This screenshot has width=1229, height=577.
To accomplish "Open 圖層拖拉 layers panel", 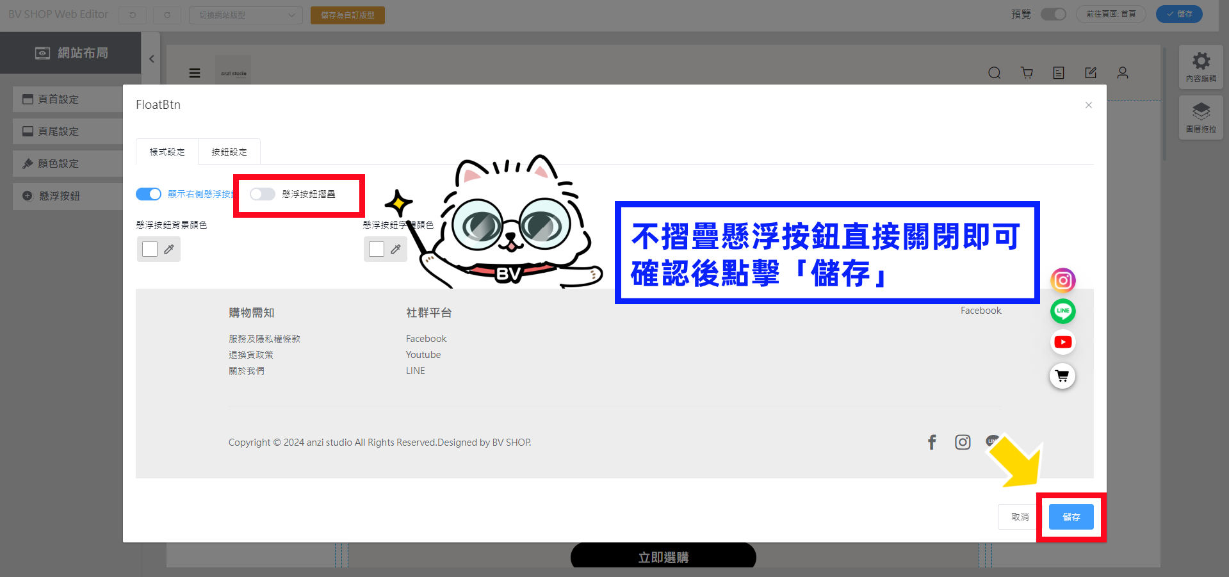I will [x=1201, y=117].
